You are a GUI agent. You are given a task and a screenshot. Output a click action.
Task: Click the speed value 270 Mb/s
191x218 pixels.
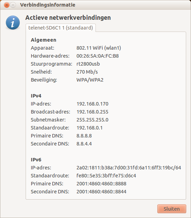coord(87,72)
